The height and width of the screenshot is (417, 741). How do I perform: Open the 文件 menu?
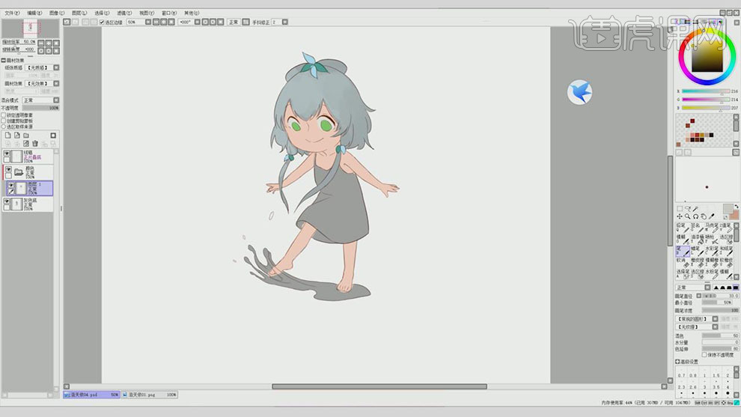coord(12,13)
